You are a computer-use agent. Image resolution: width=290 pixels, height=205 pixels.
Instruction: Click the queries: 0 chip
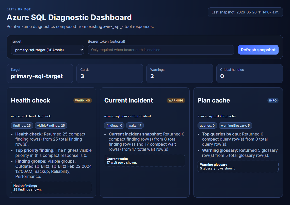click(207, 126)
